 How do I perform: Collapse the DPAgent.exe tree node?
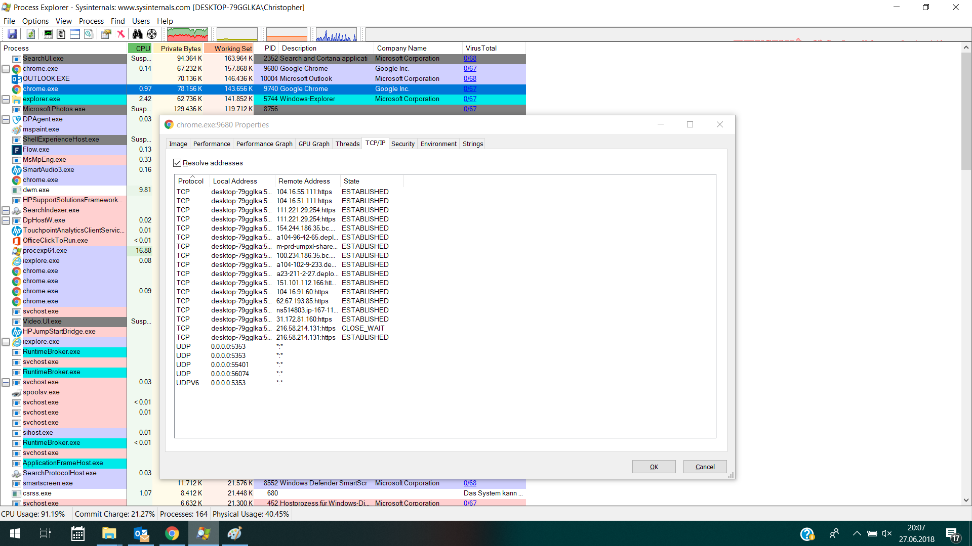[x=6, y=119]
